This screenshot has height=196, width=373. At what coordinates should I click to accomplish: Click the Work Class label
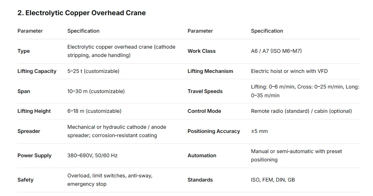tap(201, 51)
